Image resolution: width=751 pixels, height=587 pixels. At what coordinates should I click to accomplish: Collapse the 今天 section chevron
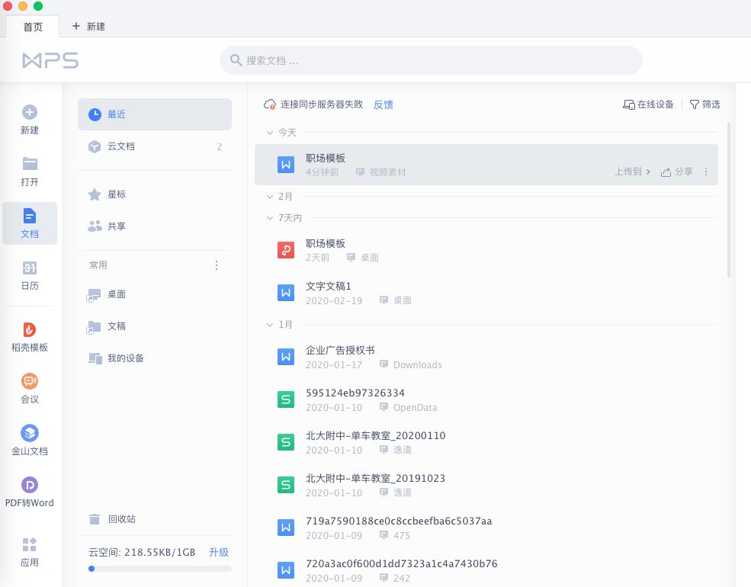coord(271,132)
